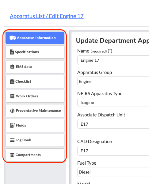Open Preventative Maintenance tab
Viewport: 149px width, 184px height.
pos(35,111)
